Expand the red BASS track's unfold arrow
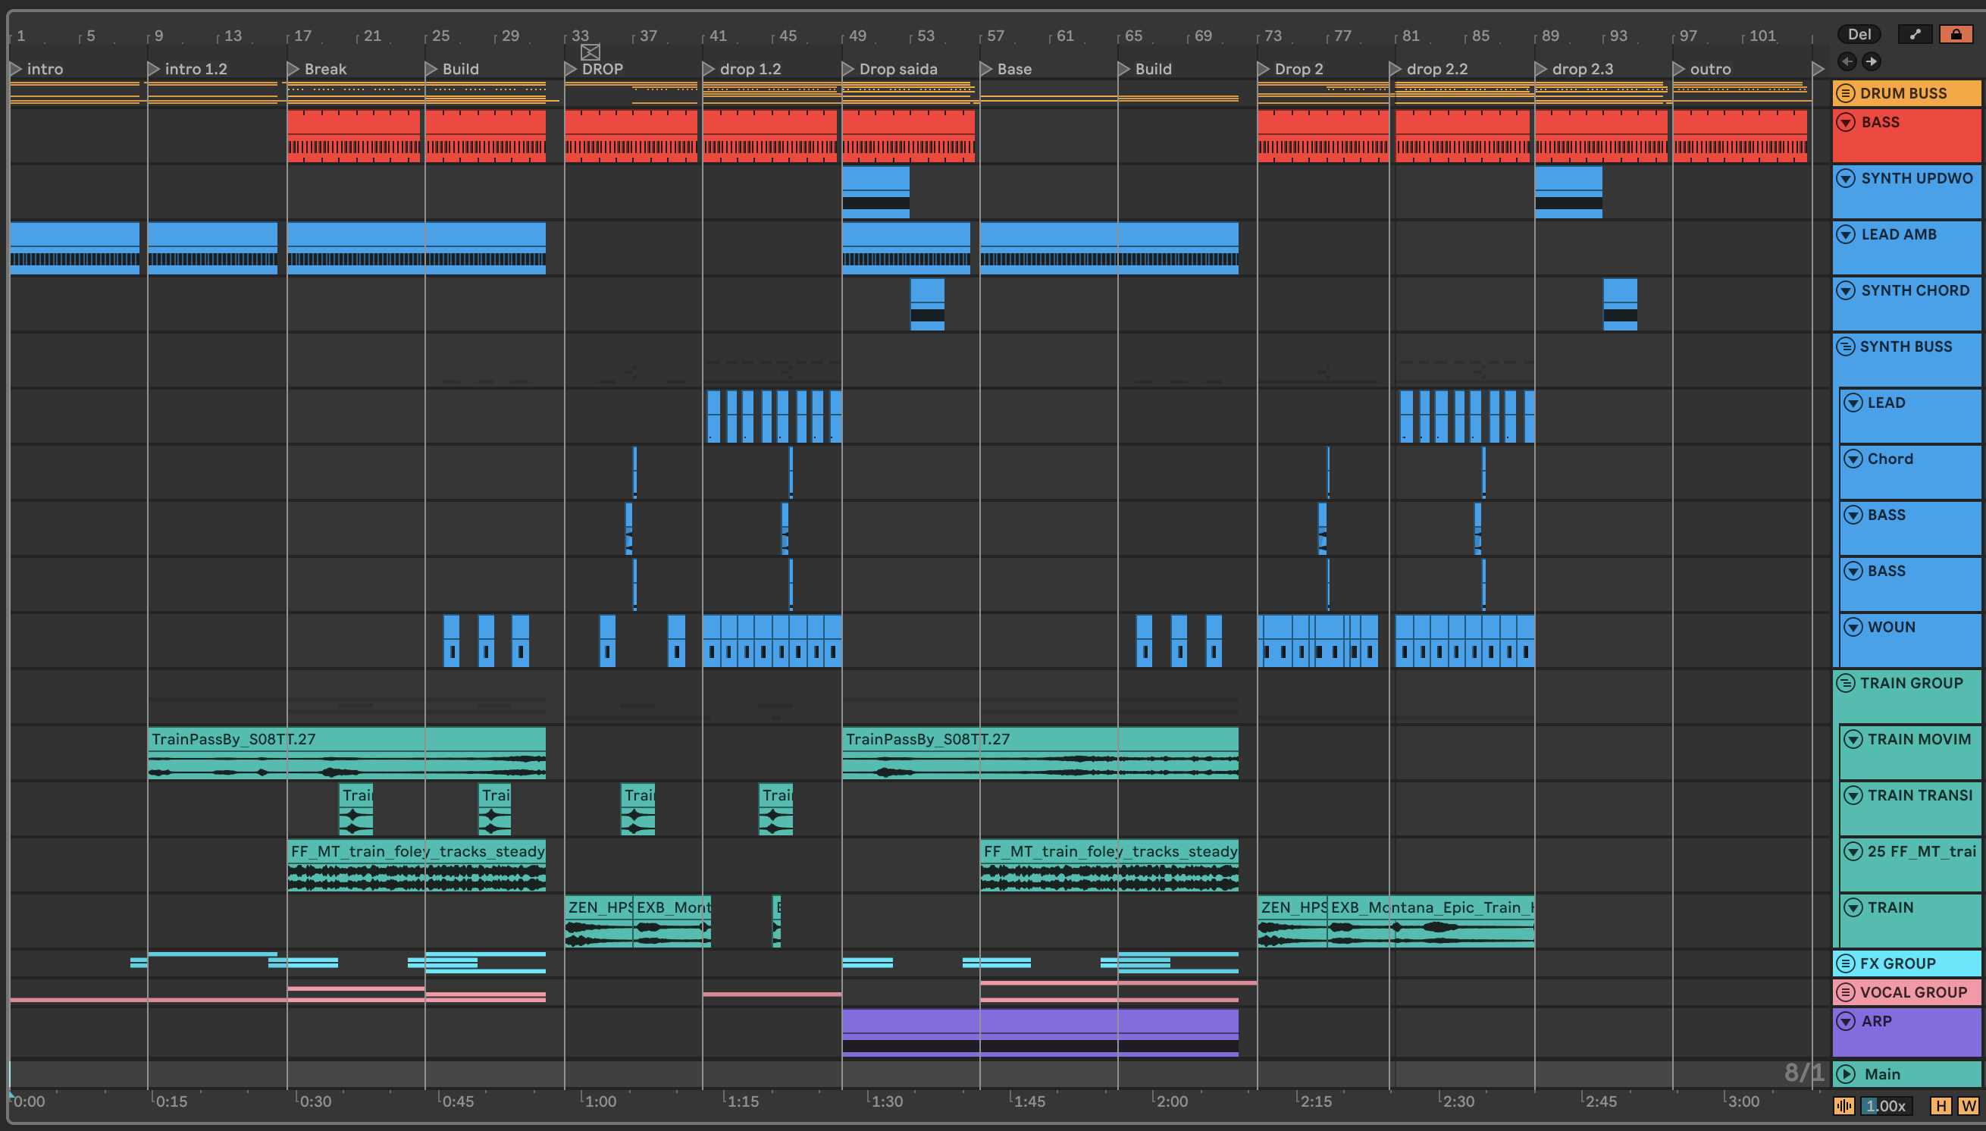Image resolution: width=1986 pixels, height=1131 pixels. tap(1847, 122)
